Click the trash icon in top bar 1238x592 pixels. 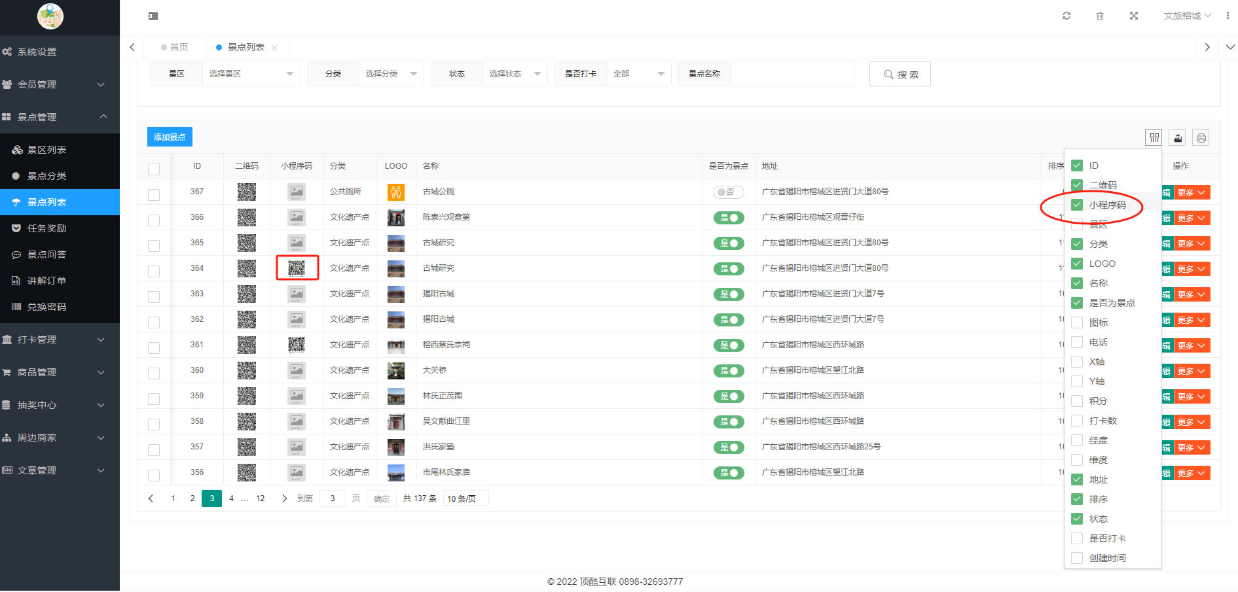pos(1100,16)
